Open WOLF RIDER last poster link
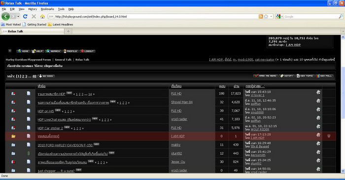The height and width of the screenshot is (180, 345). coord(260,129)
